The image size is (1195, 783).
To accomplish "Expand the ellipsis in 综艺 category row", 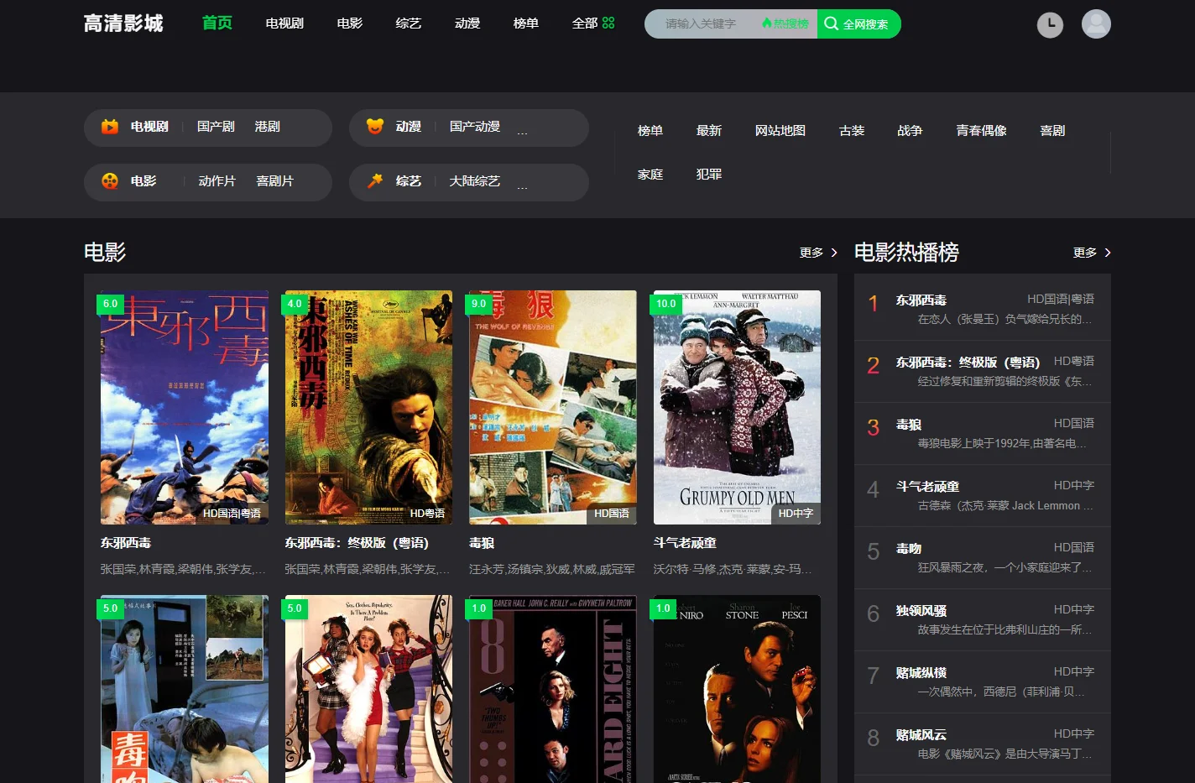I will click(522, 185).
